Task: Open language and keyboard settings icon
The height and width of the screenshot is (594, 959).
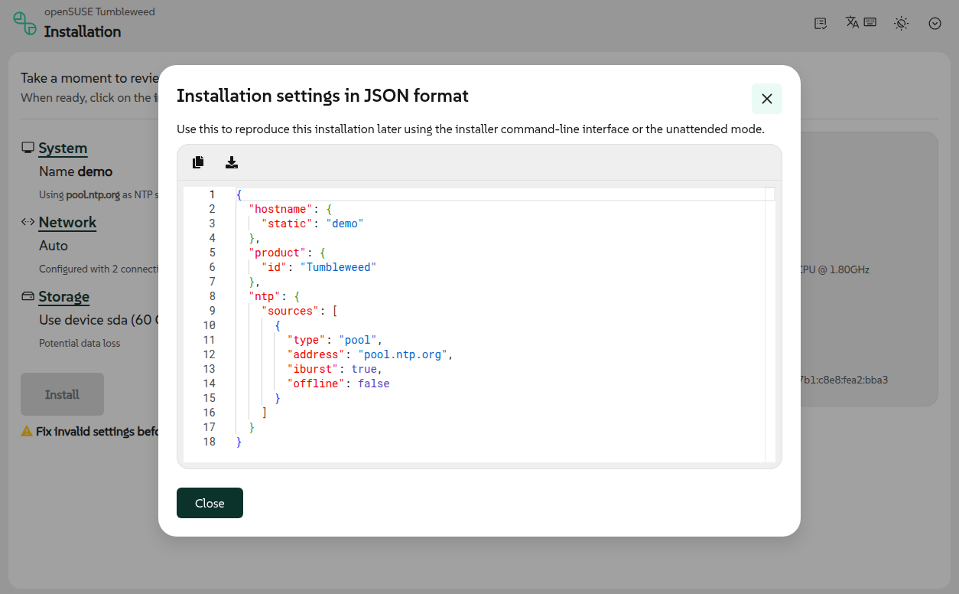Action: point(861,22)
